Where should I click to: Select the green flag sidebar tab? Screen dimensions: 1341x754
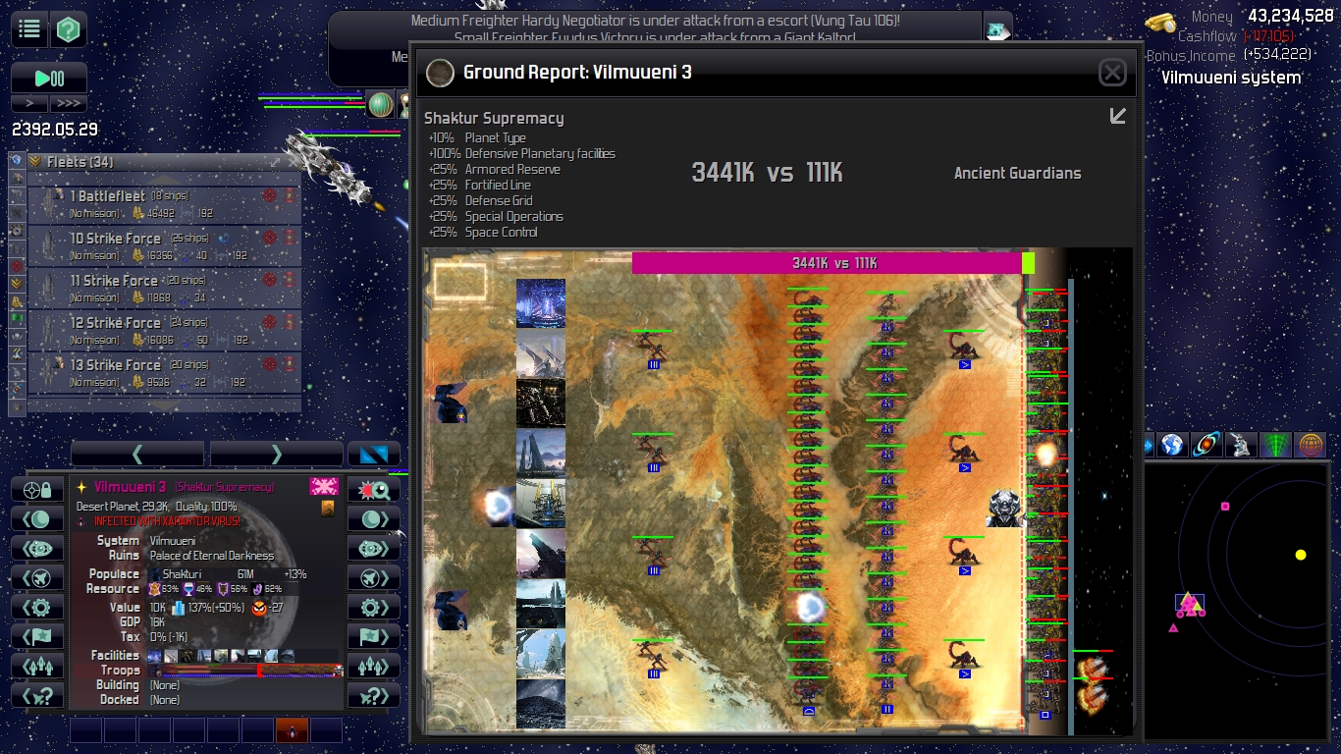coord(17,319)
